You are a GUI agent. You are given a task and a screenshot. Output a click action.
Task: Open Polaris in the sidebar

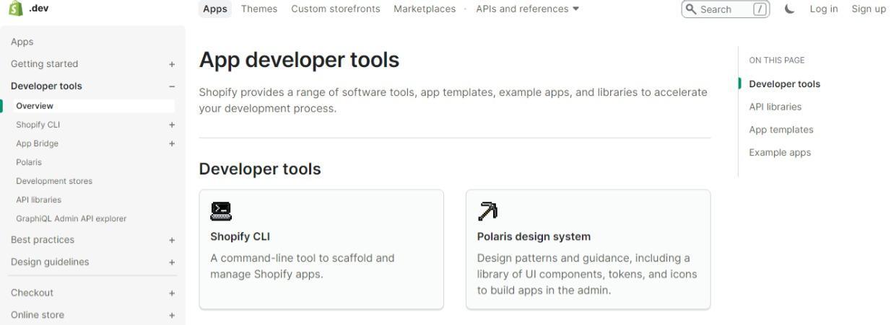coord(29,162)
